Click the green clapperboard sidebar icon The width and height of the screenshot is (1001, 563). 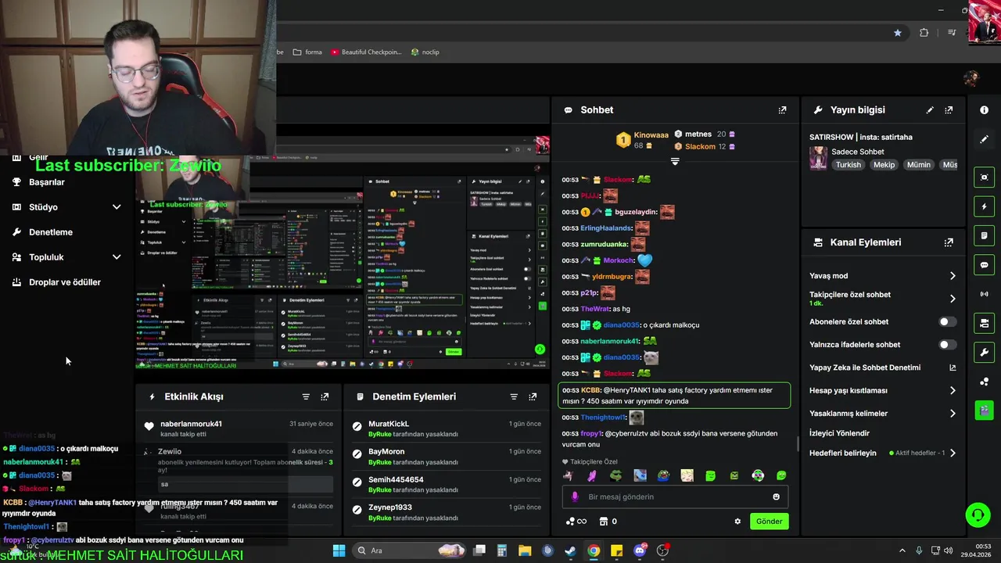coord(984,410)
